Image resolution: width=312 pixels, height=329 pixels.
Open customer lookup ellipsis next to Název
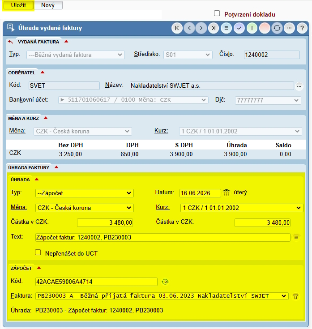(x=299, y=86)
